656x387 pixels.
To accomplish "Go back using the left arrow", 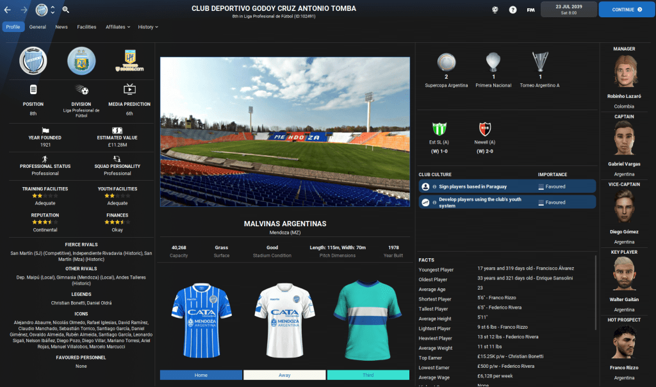I will (x=8, y=10).
